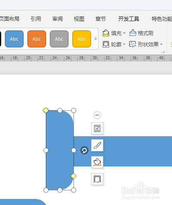Click the left-middle resize handle of shape
Viewport: 172px width, 205px height.
[x=46, y=151]
